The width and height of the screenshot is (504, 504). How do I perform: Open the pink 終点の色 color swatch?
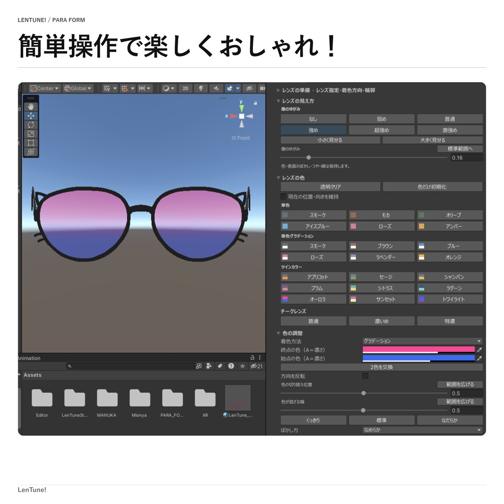pos(418,350)
